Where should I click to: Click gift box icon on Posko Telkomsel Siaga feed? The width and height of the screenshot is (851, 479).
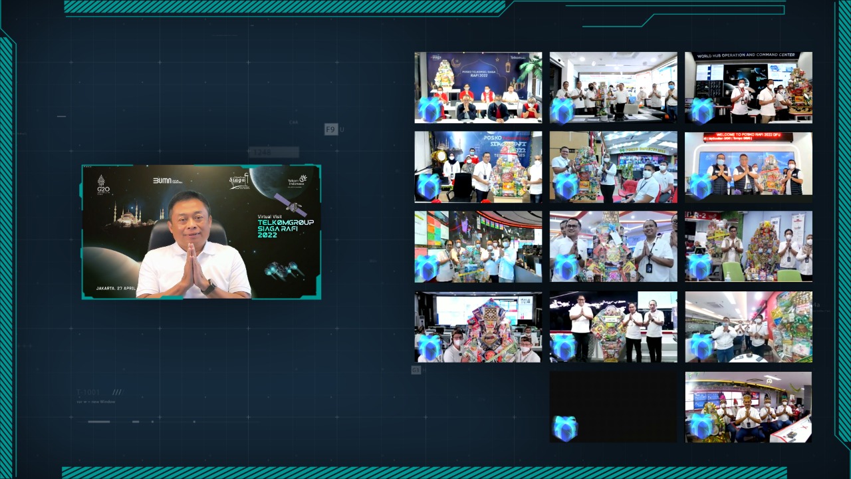(x=429, y=109)
